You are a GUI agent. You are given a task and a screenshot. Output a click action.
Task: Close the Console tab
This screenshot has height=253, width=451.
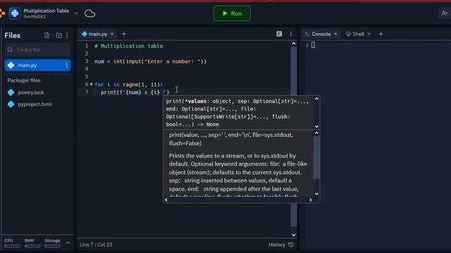pyautogui.click(x=335, y=34)
